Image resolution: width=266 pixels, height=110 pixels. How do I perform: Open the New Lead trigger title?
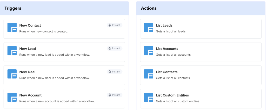click(28, 49)
